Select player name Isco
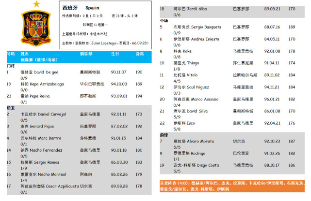The height and width of the screenshot is (201, 311). tap(191, 123)
